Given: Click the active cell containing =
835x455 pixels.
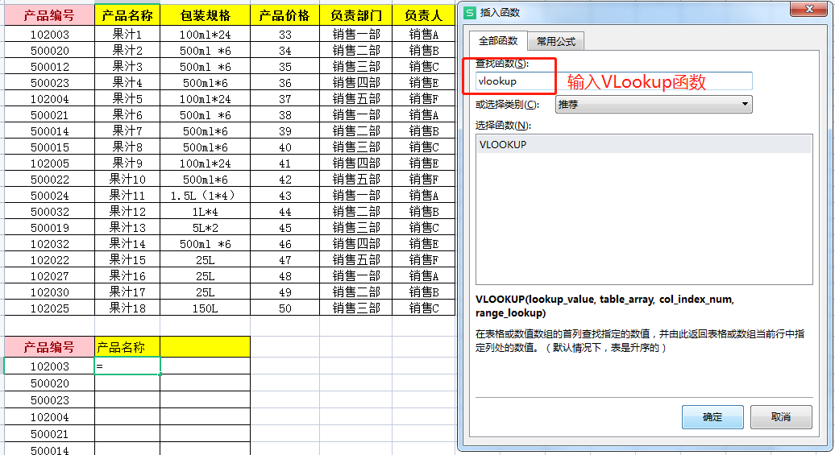Looking at the screenshot, I should click(x=127, y=366).
